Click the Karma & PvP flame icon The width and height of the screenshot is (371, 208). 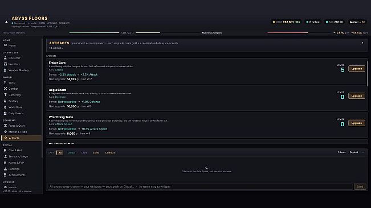(x=5, y=163)
